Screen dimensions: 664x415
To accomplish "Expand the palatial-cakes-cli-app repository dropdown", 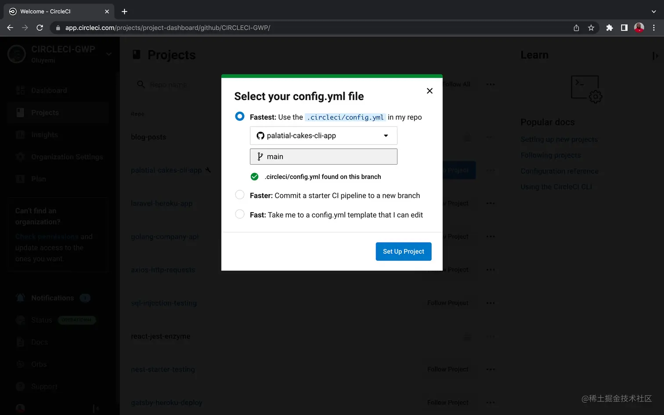I will click(386, 135).
